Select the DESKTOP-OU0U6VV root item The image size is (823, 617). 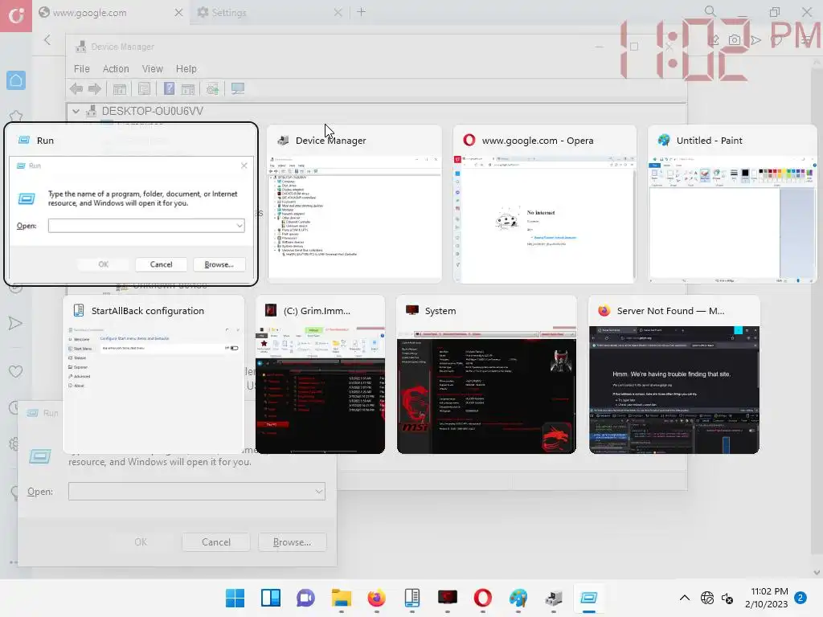point(152,111)
